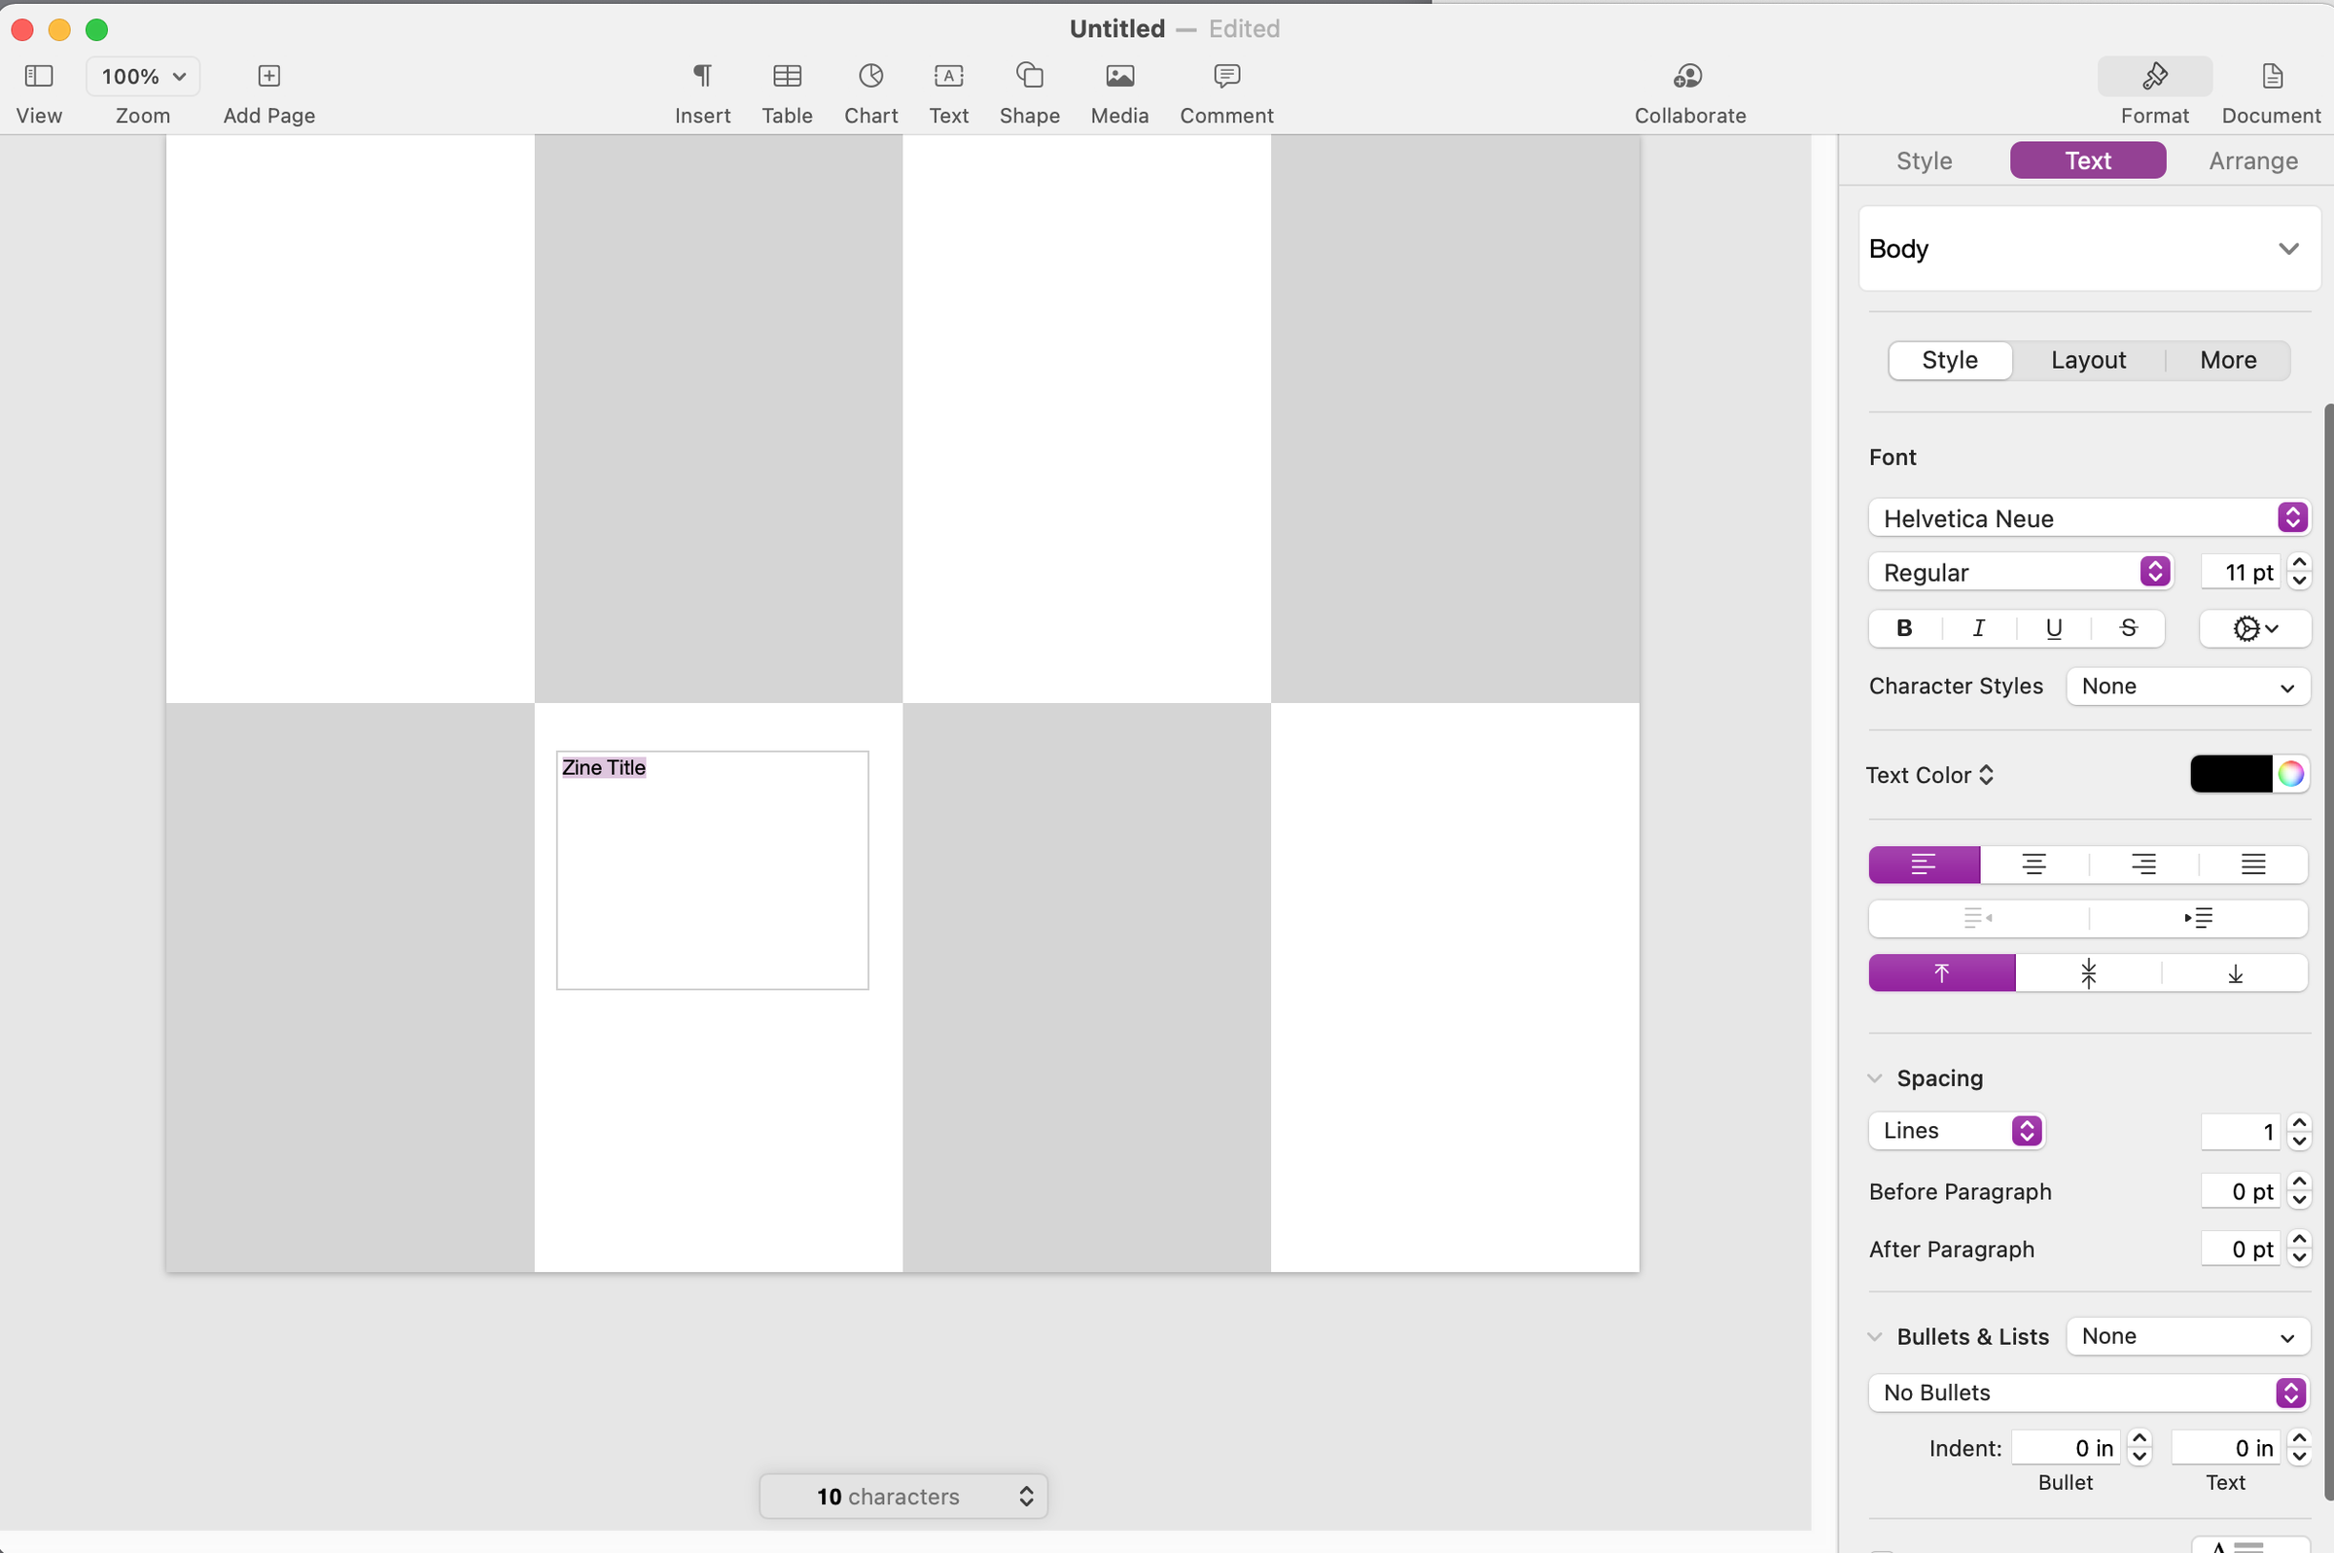Click the font size field
This screenshot has width=2334, height=1553.
[2240, 572]
